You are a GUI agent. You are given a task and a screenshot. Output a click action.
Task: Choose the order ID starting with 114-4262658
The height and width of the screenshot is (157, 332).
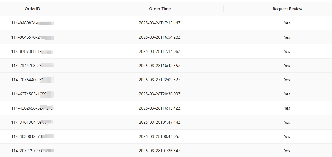[x=32, y=108]
